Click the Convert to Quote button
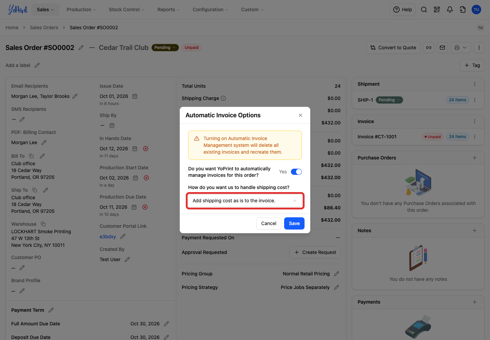The width and height of the screenshot is (490, 340). coord(393,48)
